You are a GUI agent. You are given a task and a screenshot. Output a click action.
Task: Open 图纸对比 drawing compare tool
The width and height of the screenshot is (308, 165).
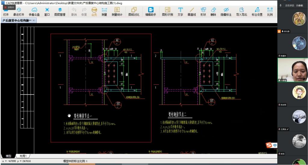134,11
